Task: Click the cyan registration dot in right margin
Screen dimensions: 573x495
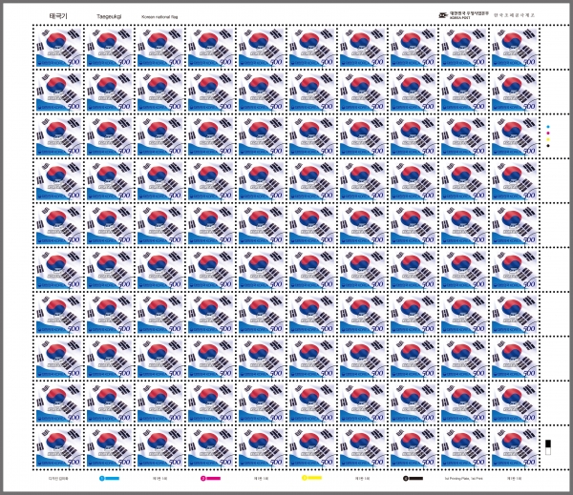Action: coord(548,127)
